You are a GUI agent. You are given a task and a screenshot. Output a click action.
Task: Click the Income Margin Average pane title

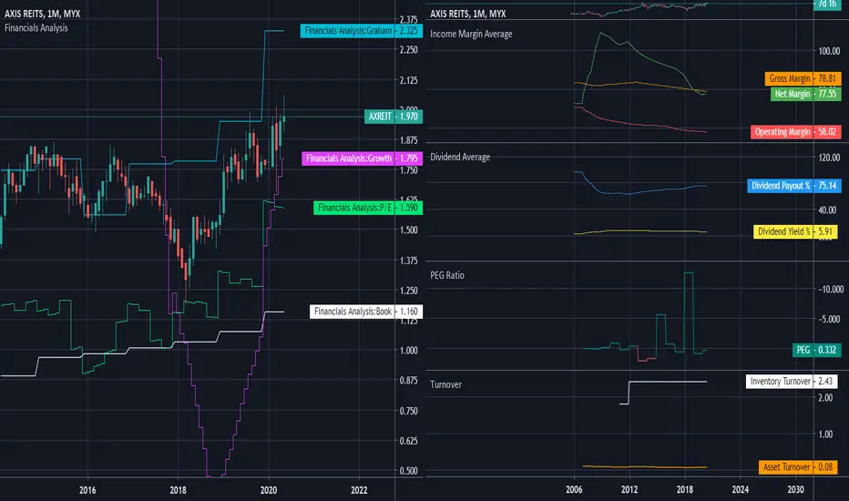click(x=471, y=34)
